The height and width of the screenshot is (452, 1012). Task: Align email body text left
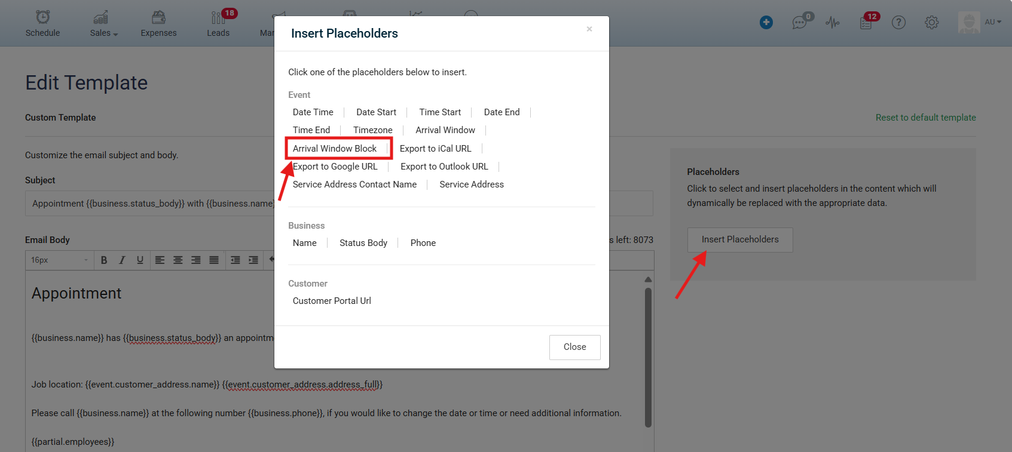(160, 260)
